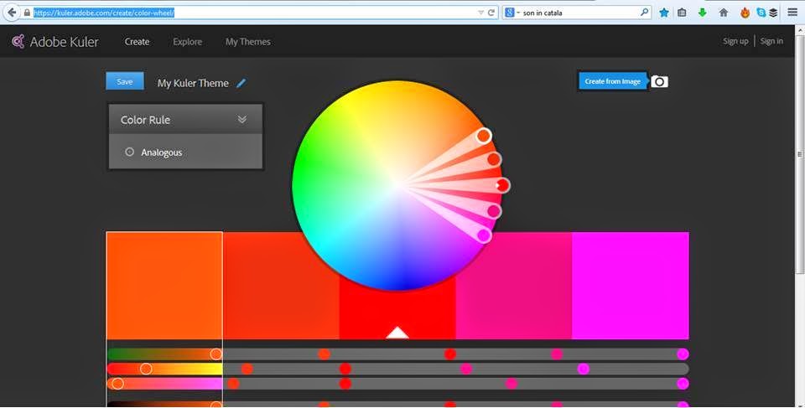Viewport: 805px width, 408px height.
Task: Click the magnifier icon in search box
Action: 644,13
